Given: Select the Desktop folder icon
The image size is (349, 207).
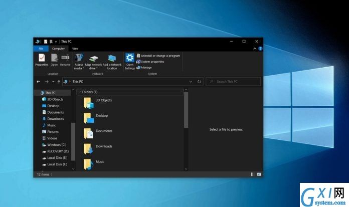Looking at the screenshot, I should click(88, 118).
